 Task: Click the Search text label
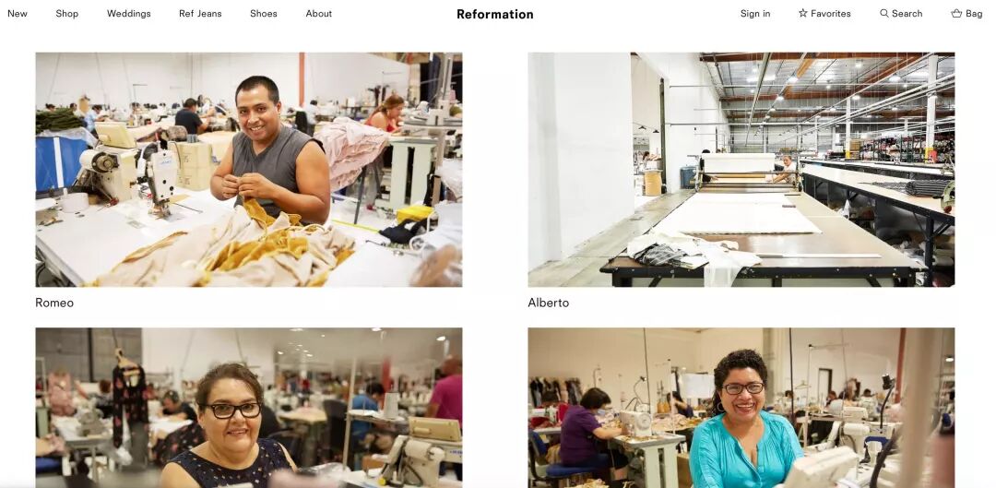coord(907,13)
